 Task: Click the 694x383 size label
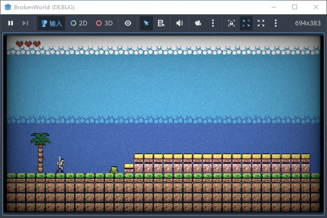pos(307,23)
